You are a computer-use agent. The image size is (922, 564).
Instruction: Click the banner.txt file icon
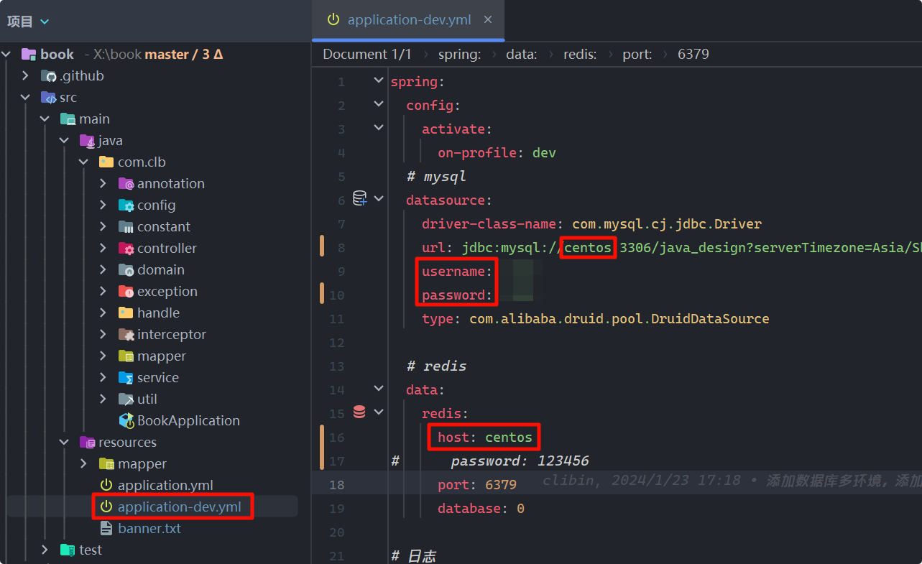point(106,528)
